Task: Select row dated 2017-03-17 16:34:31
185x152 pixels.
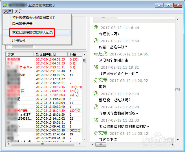Action: (44, 83)
